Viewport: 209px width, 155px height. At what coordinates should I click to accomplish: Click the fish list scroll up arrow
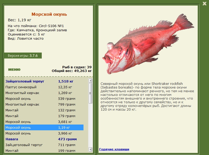tap(90, 81)
